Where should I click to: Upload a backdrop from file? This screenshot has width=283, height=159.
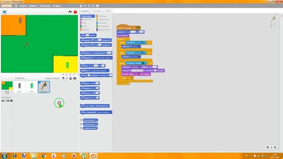pyautogui.click(x=8, y=100)
